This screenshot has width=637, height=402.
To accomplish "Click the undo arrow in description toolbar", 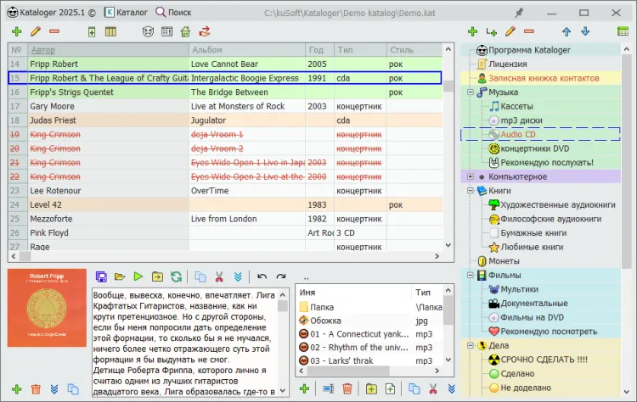I will tap(261, 276).
